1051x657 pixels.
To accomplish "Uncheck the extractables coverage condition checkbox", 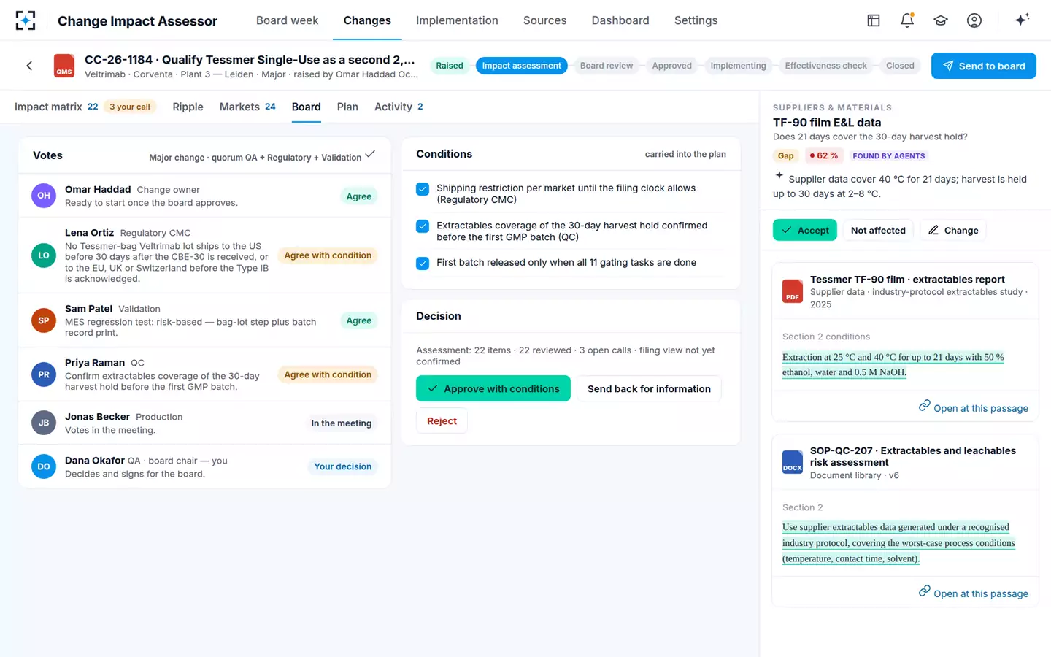I will pos(423,226).
